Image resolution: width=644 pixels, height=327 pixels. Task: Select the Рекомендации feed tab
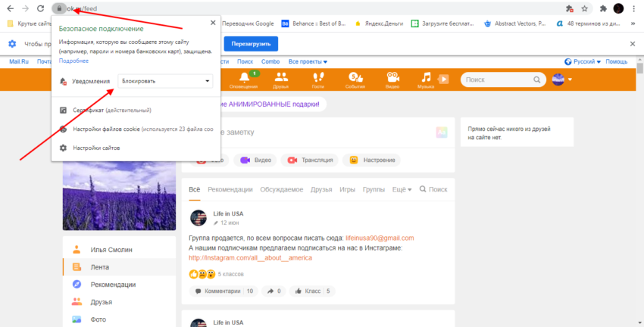(230, 189)
